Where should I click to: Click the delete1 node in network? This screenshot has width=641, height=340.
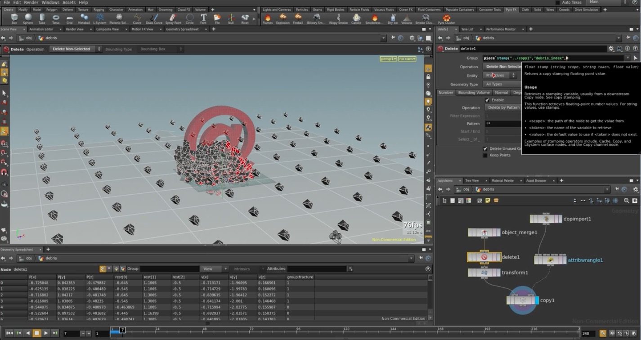coord(484,257)
